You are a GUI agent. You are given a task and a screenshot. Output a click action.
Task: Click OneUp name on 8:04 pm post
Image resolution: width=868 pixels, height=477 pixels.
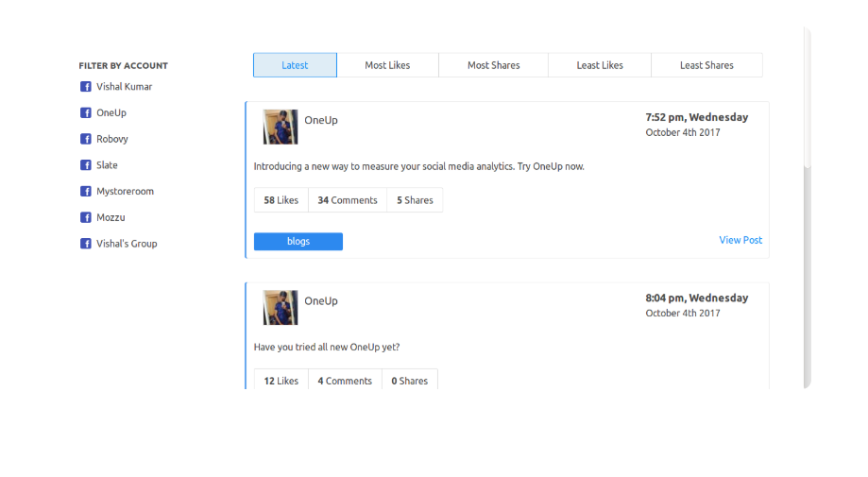[321, 301]
